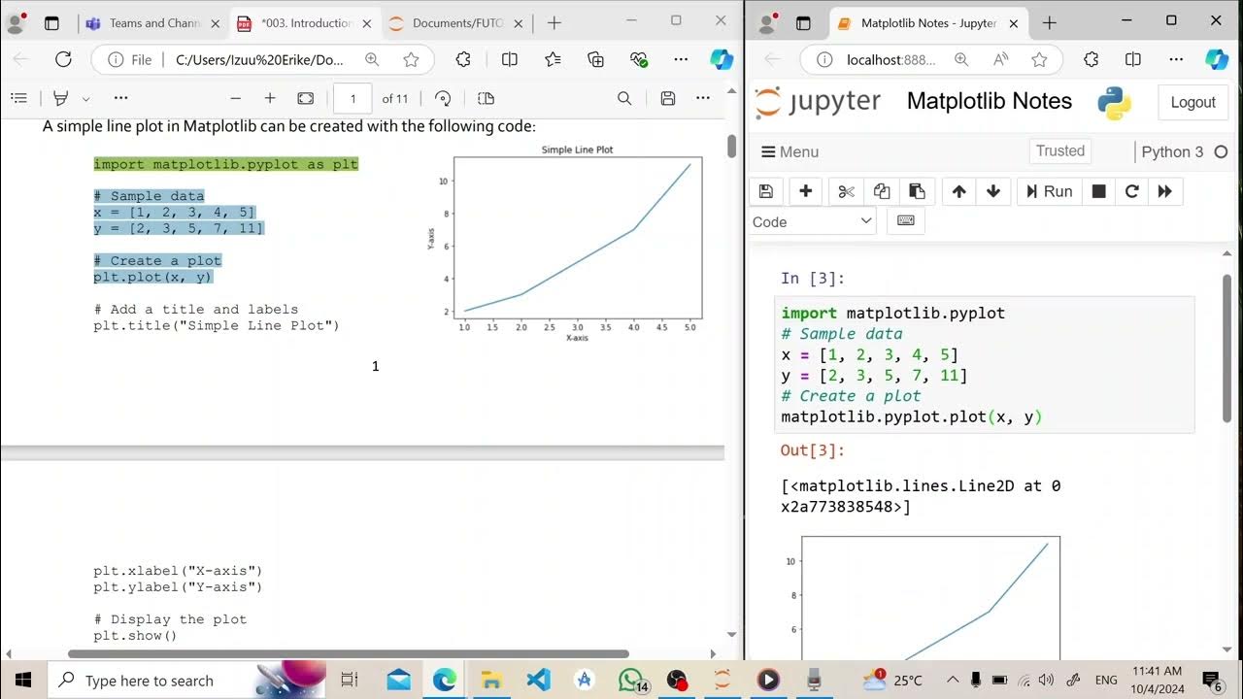Open the Favorites list in PDF window
Screen dimensions: 1243x699
pos(553,59)
